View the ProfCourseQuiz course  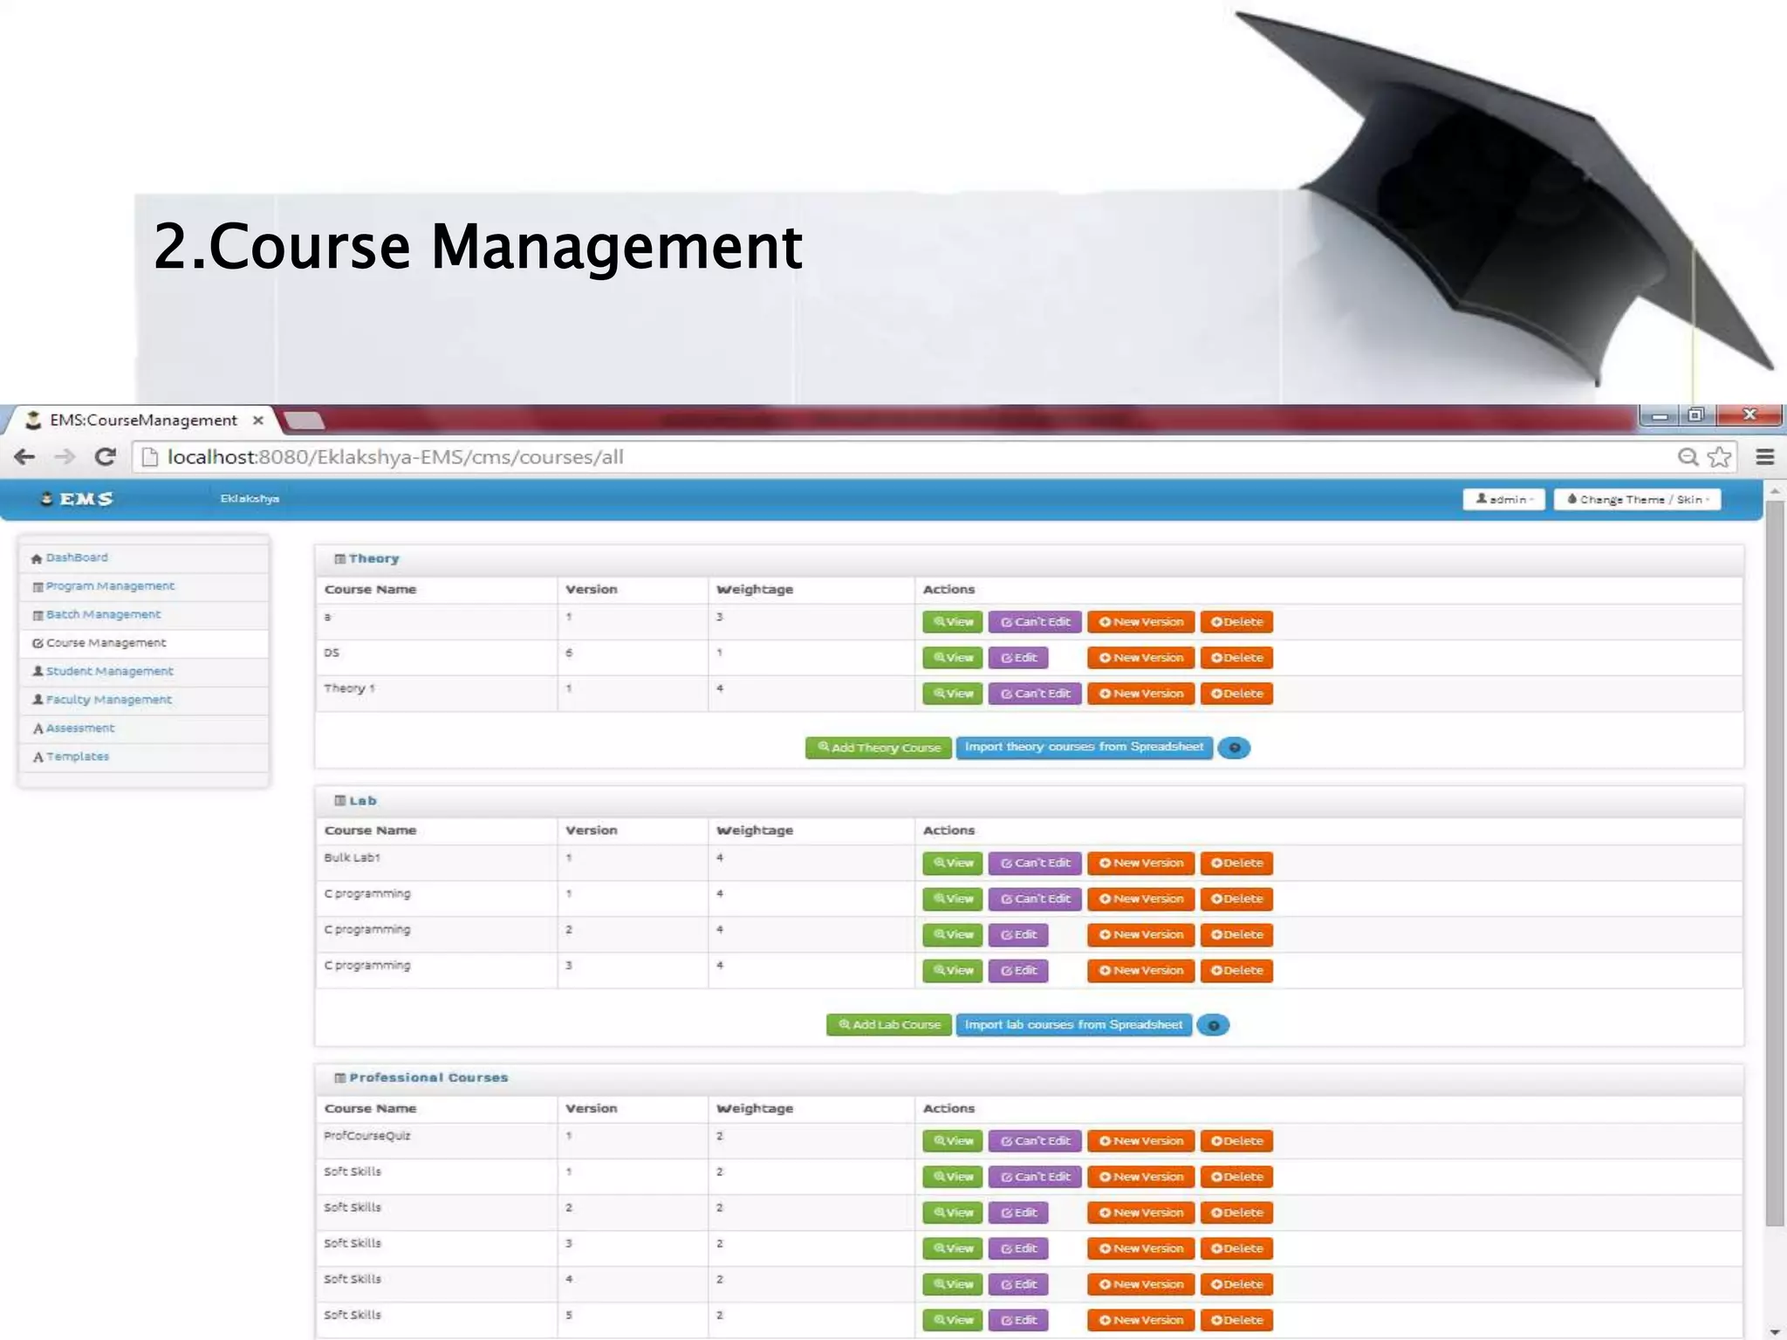953,1141
